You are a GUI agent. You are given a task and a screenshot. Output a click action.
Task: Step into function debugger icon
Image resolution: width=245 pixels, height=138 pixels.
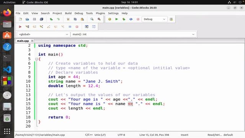click(41, 26)
